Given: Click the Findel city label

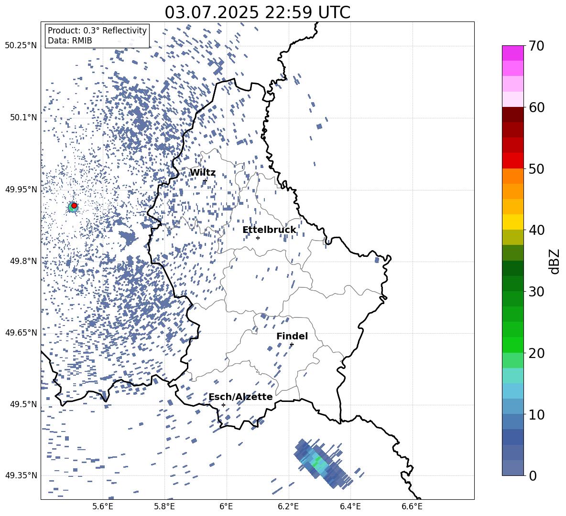Looking at the screenshot, I should coord(292,336).
